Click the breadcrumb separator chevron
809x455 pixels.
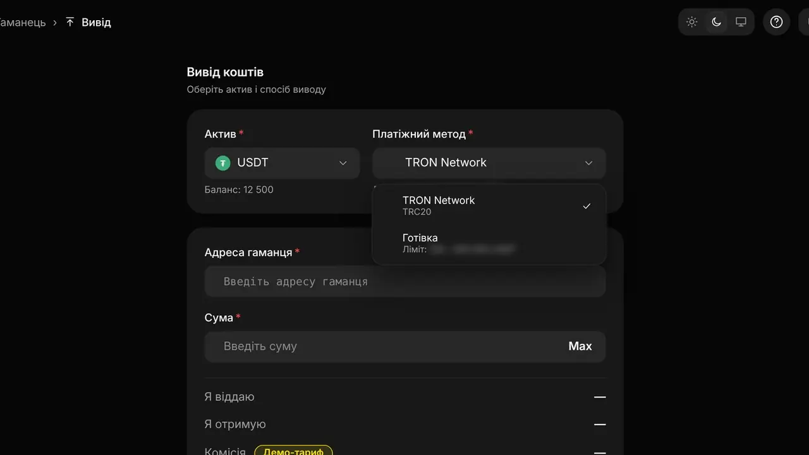[x=55, y=22]
